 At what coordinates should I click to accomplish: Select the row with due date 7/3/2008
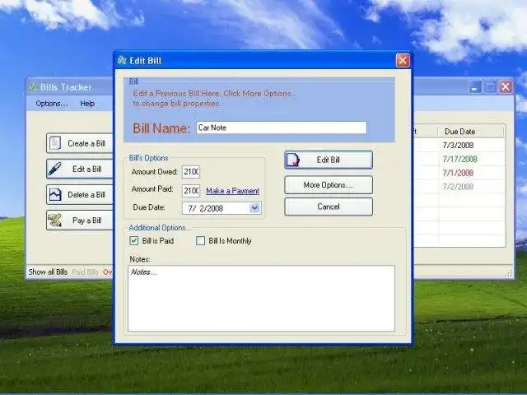coord(459,146)
